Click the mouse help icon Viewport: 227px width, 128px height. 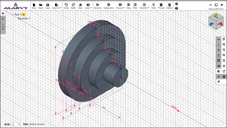224,39
